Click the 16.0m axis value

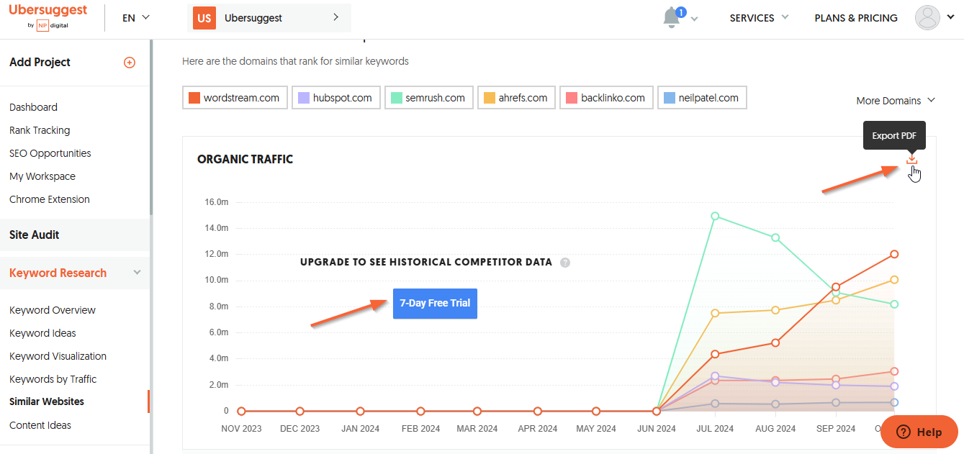(217, 202)
